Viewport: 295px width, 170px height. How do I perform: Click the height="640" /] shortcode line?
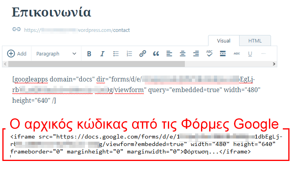[34, 100]
